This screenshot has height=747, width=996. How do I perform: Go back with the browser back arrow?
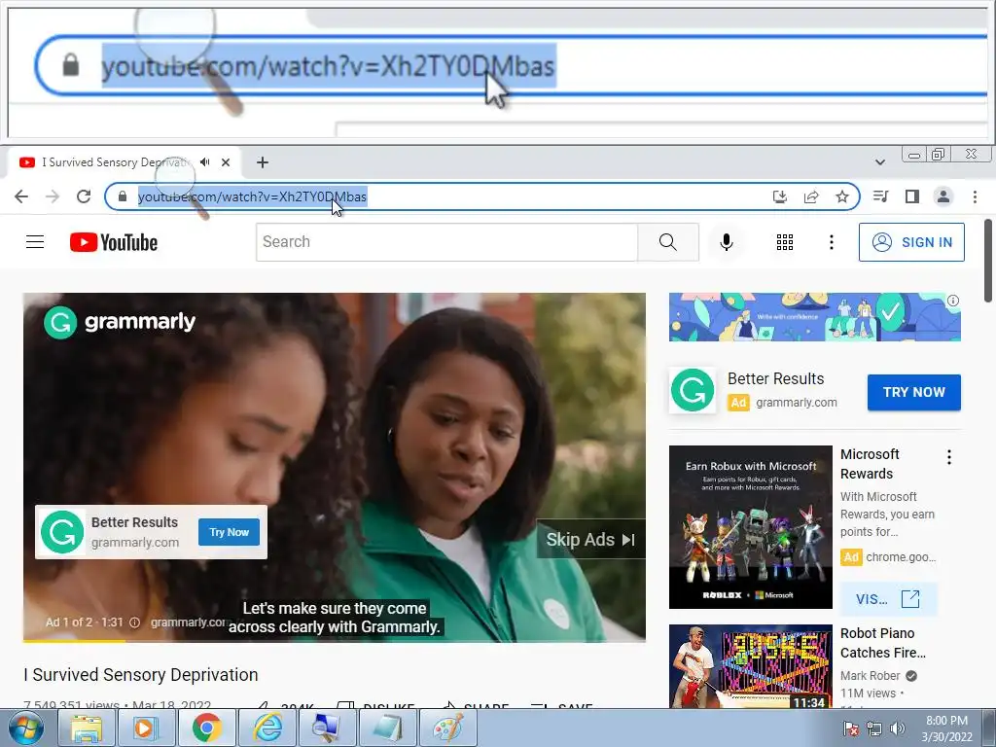(x=21, y=196)
